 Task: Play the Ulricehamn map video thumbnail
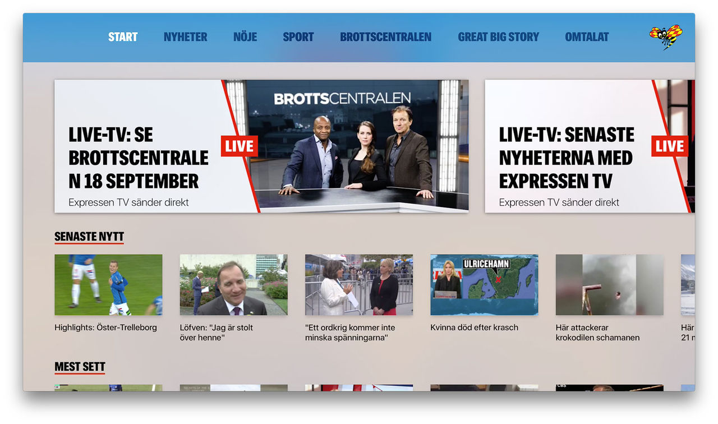click(484, 285)
